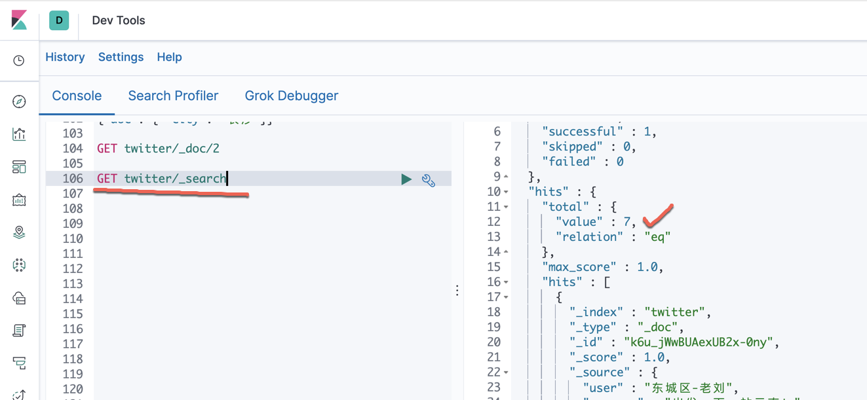The width and height of the screenshot is (867, 400).
Task: Click the Help link
Action: point(169,57)
